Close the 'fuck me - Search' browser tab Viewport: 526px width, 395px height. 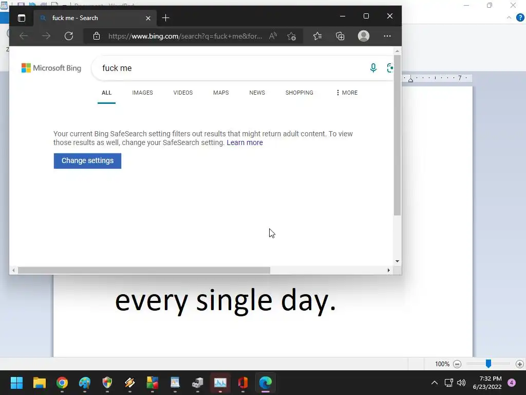[x=148, y=18]
